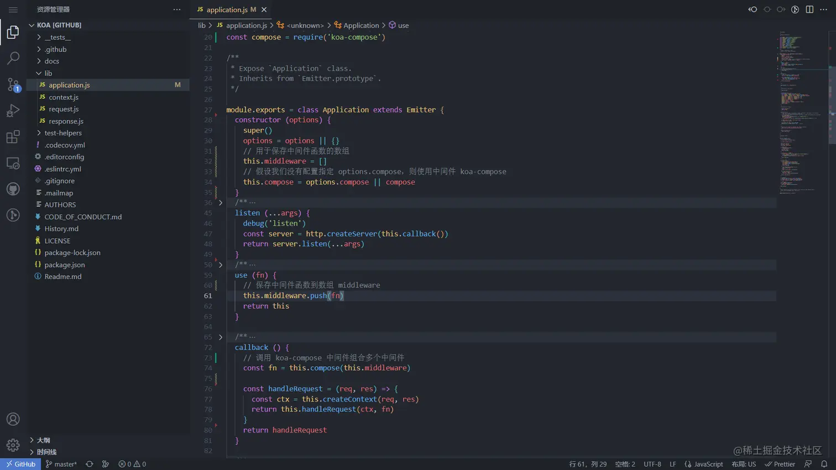Image resolution: width=836 pixels, height=470 pixels.
Task: Open changes with previous revision
Action: click(753, 9)
